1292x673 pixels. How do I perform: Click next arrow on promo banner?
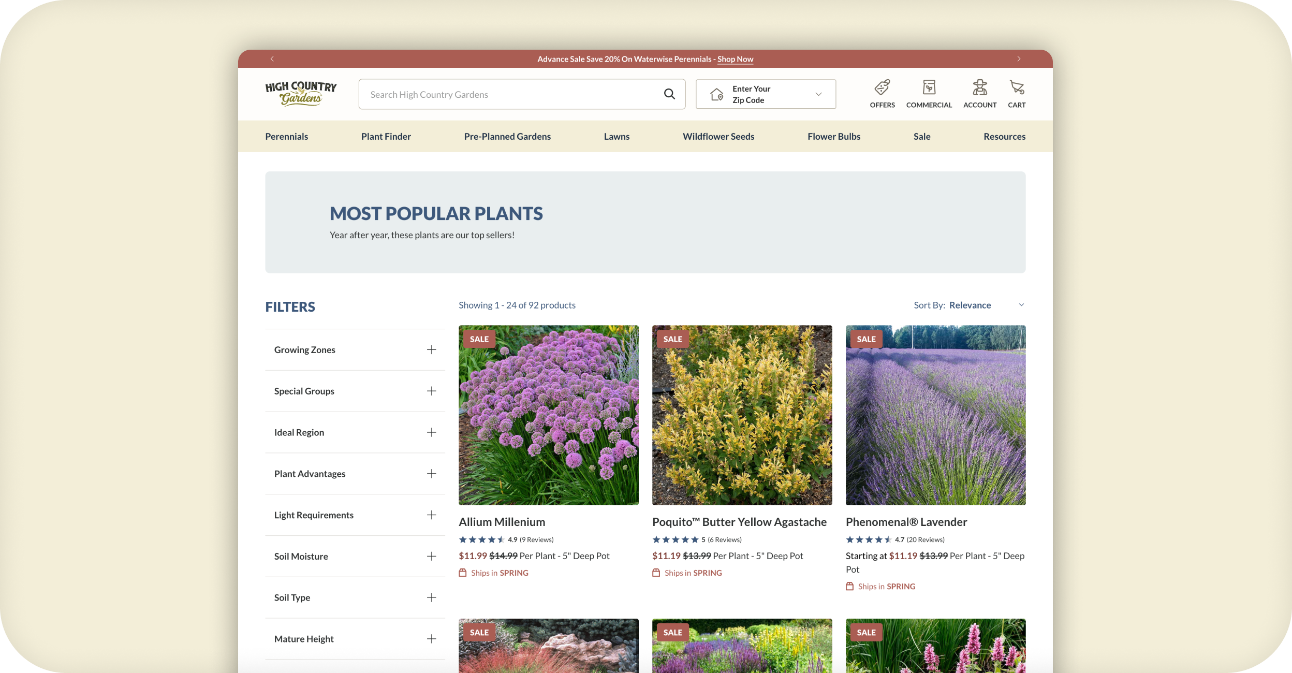[1018, 59]
